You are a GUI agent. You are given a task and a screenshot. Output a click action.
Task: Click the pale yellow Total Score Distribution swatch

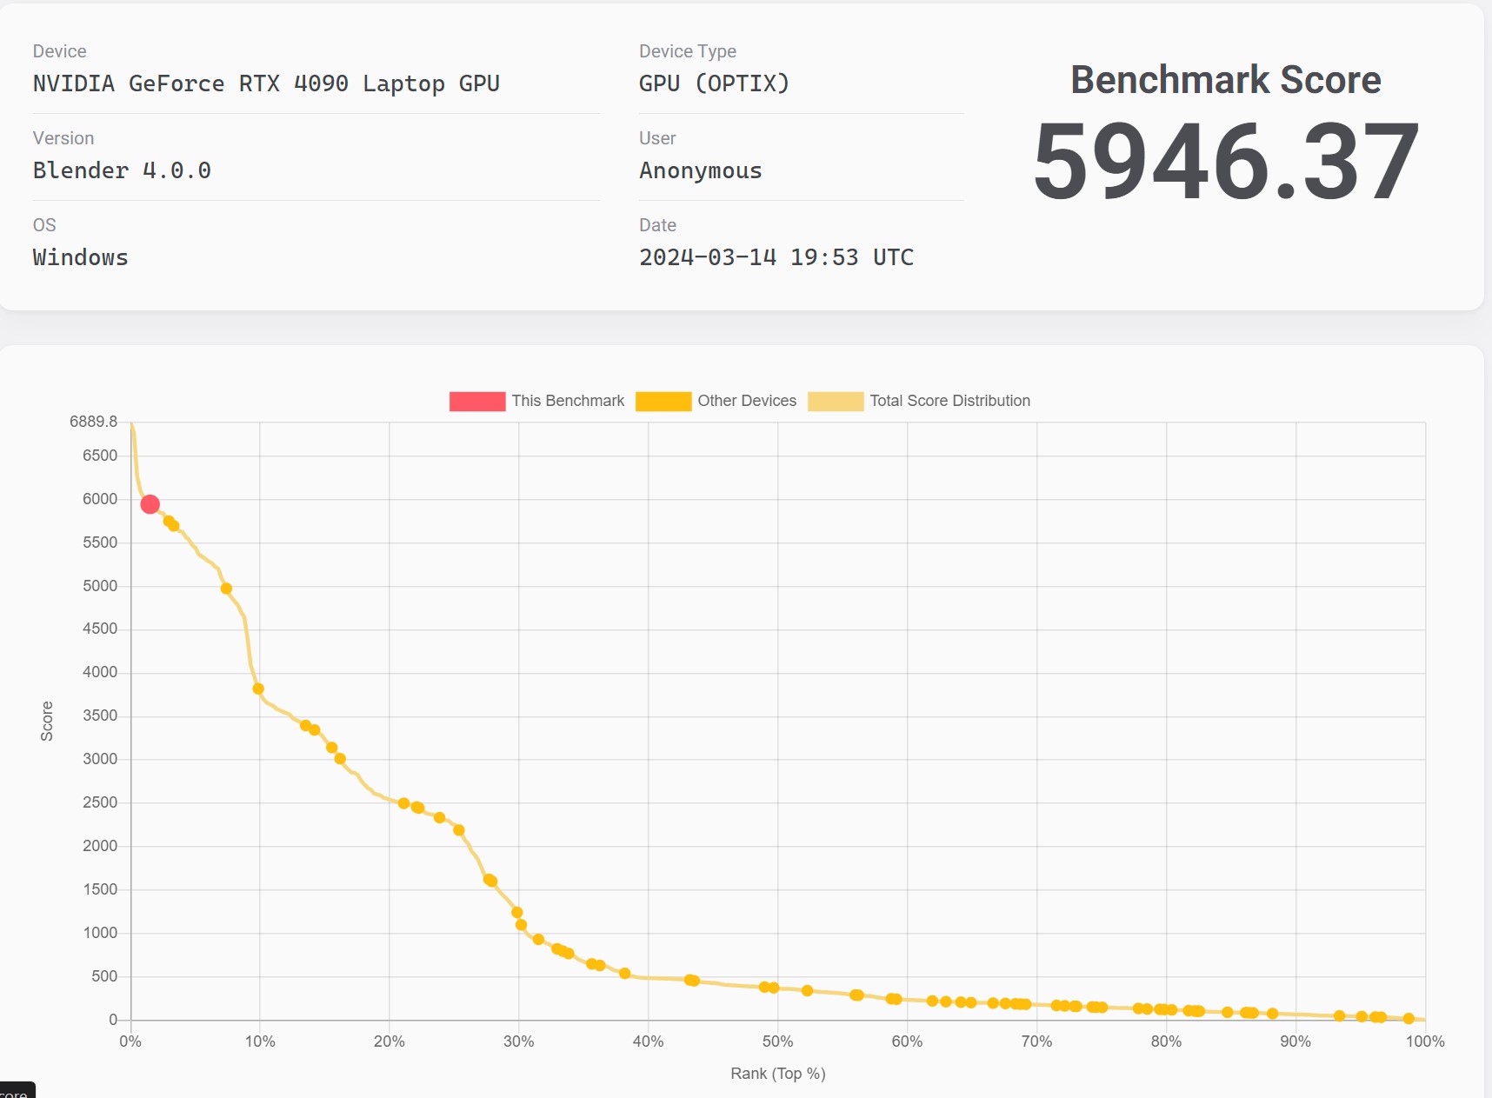click(x=835, y=401)
